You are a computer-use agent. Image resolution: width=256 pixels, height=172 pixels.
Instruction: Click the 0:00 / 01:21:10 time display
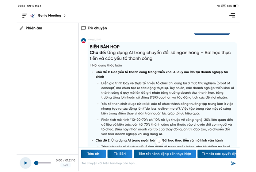(66, 160)
